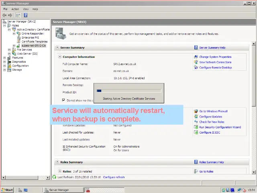The height and width of the screenshot is (193, 257).
Task: Select Server Manager (SRV2) root tree item
Action: [21, 21]
